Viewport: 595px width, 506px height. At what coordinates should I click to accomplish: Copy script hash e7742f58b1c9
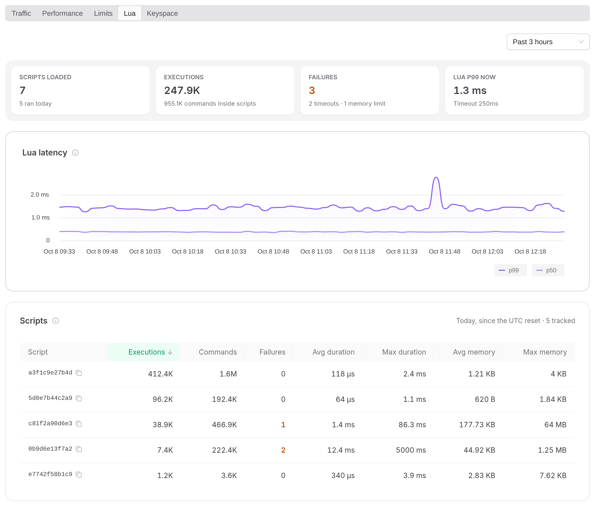(79, 475)
